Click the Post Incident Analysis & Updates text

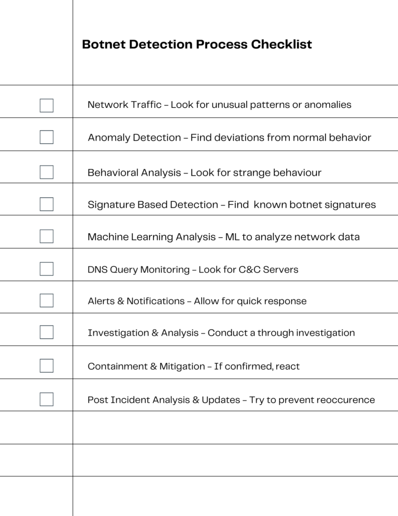tap(231, 400)
